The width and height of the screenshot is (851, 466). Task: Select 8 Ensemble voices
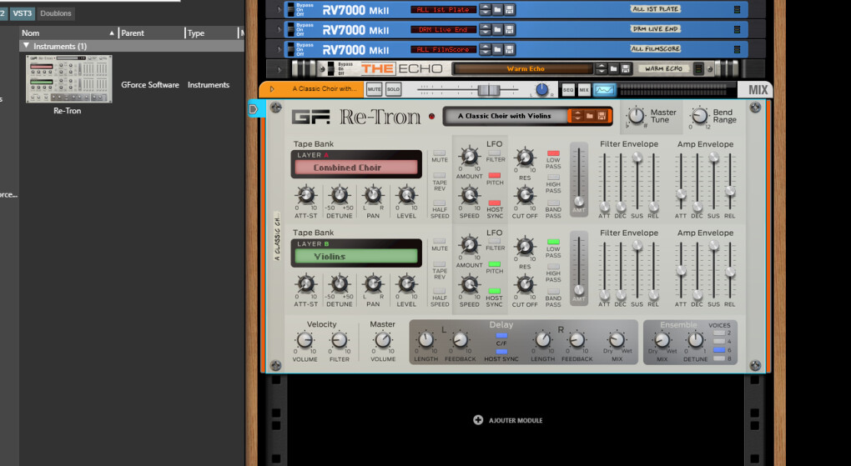(x=719, y=358)
